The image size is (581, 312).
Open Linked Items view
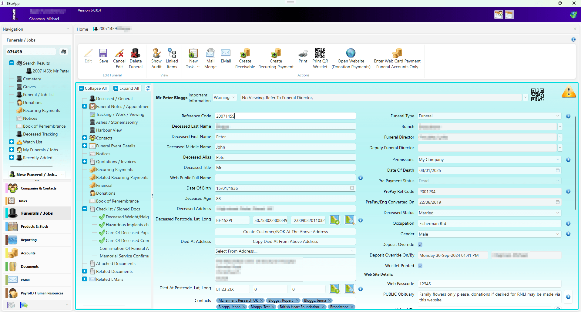pos(172,59)
